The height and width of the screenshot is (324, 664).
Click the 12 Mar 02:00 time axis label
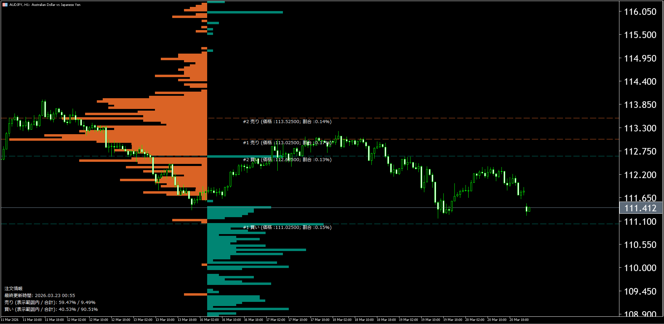click(76, 320)
